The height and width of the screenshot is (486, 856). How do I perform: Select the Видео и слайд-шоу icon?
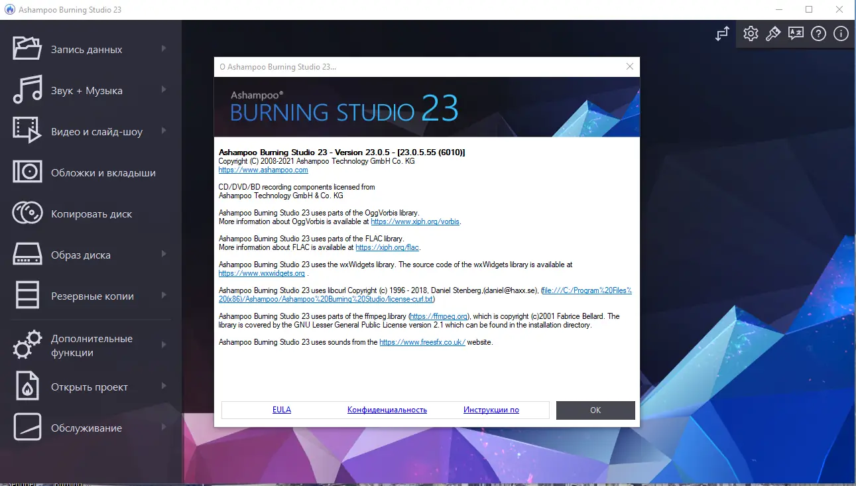click(27, 131)
